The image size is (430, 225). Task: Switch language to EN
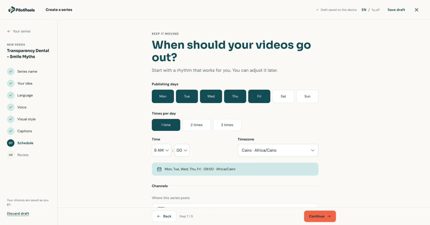[364, 10]
